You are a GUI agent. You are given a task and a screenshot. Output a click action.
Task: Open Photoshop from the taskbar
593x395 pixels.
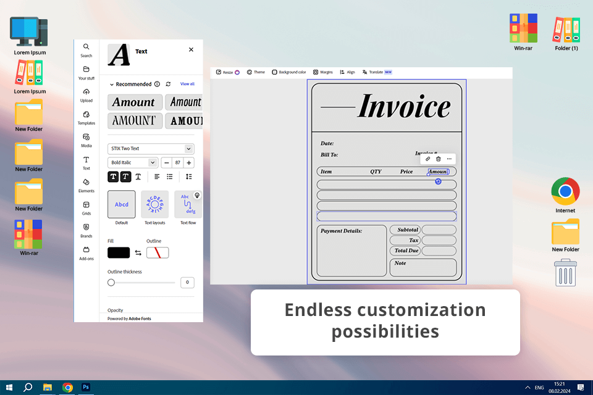(86, 388)
